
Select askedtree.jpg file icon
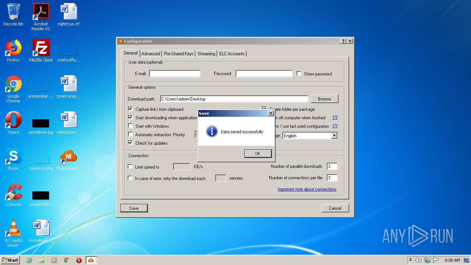[41, 127]
